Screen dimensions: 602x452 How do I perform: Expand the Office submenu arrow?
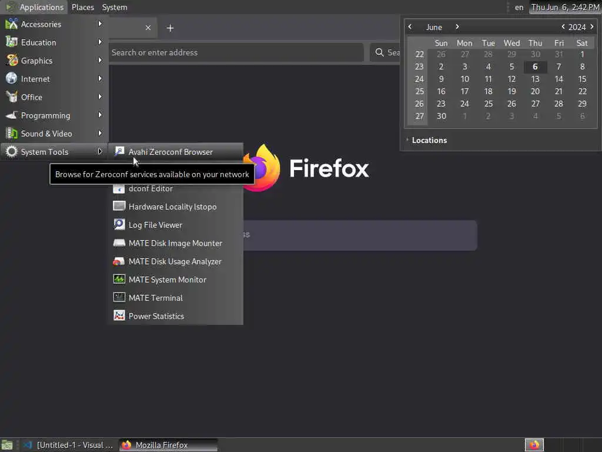coord(100,97)
